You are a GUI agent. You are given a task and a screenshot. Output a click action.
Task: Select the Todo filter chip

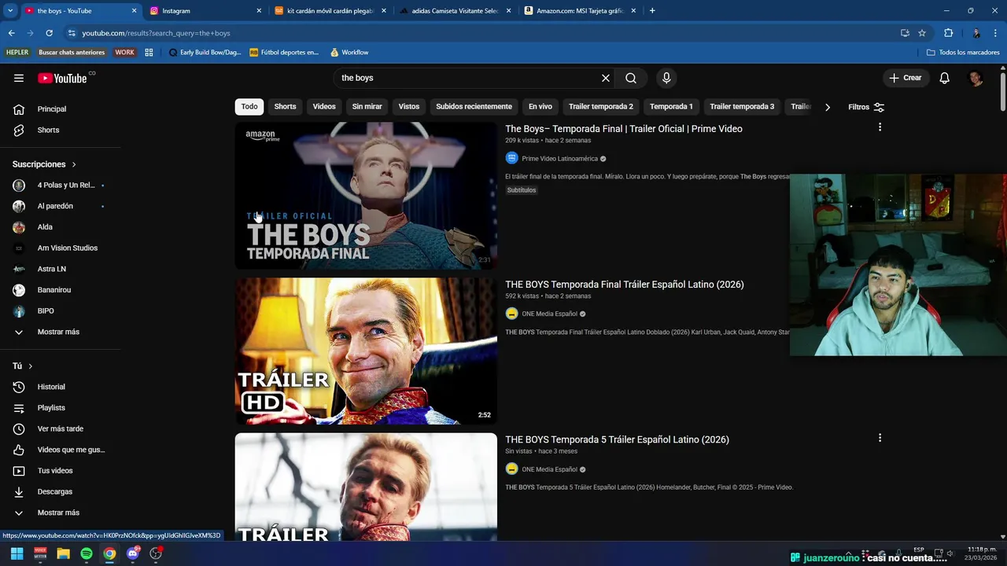[x=249, y=107]
